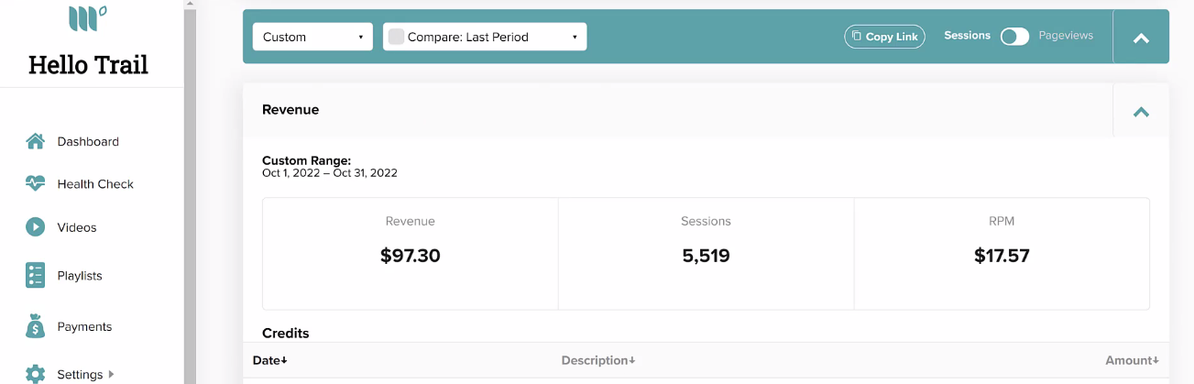
Task: Click the Settings gear icon
Action: [35, 374]
